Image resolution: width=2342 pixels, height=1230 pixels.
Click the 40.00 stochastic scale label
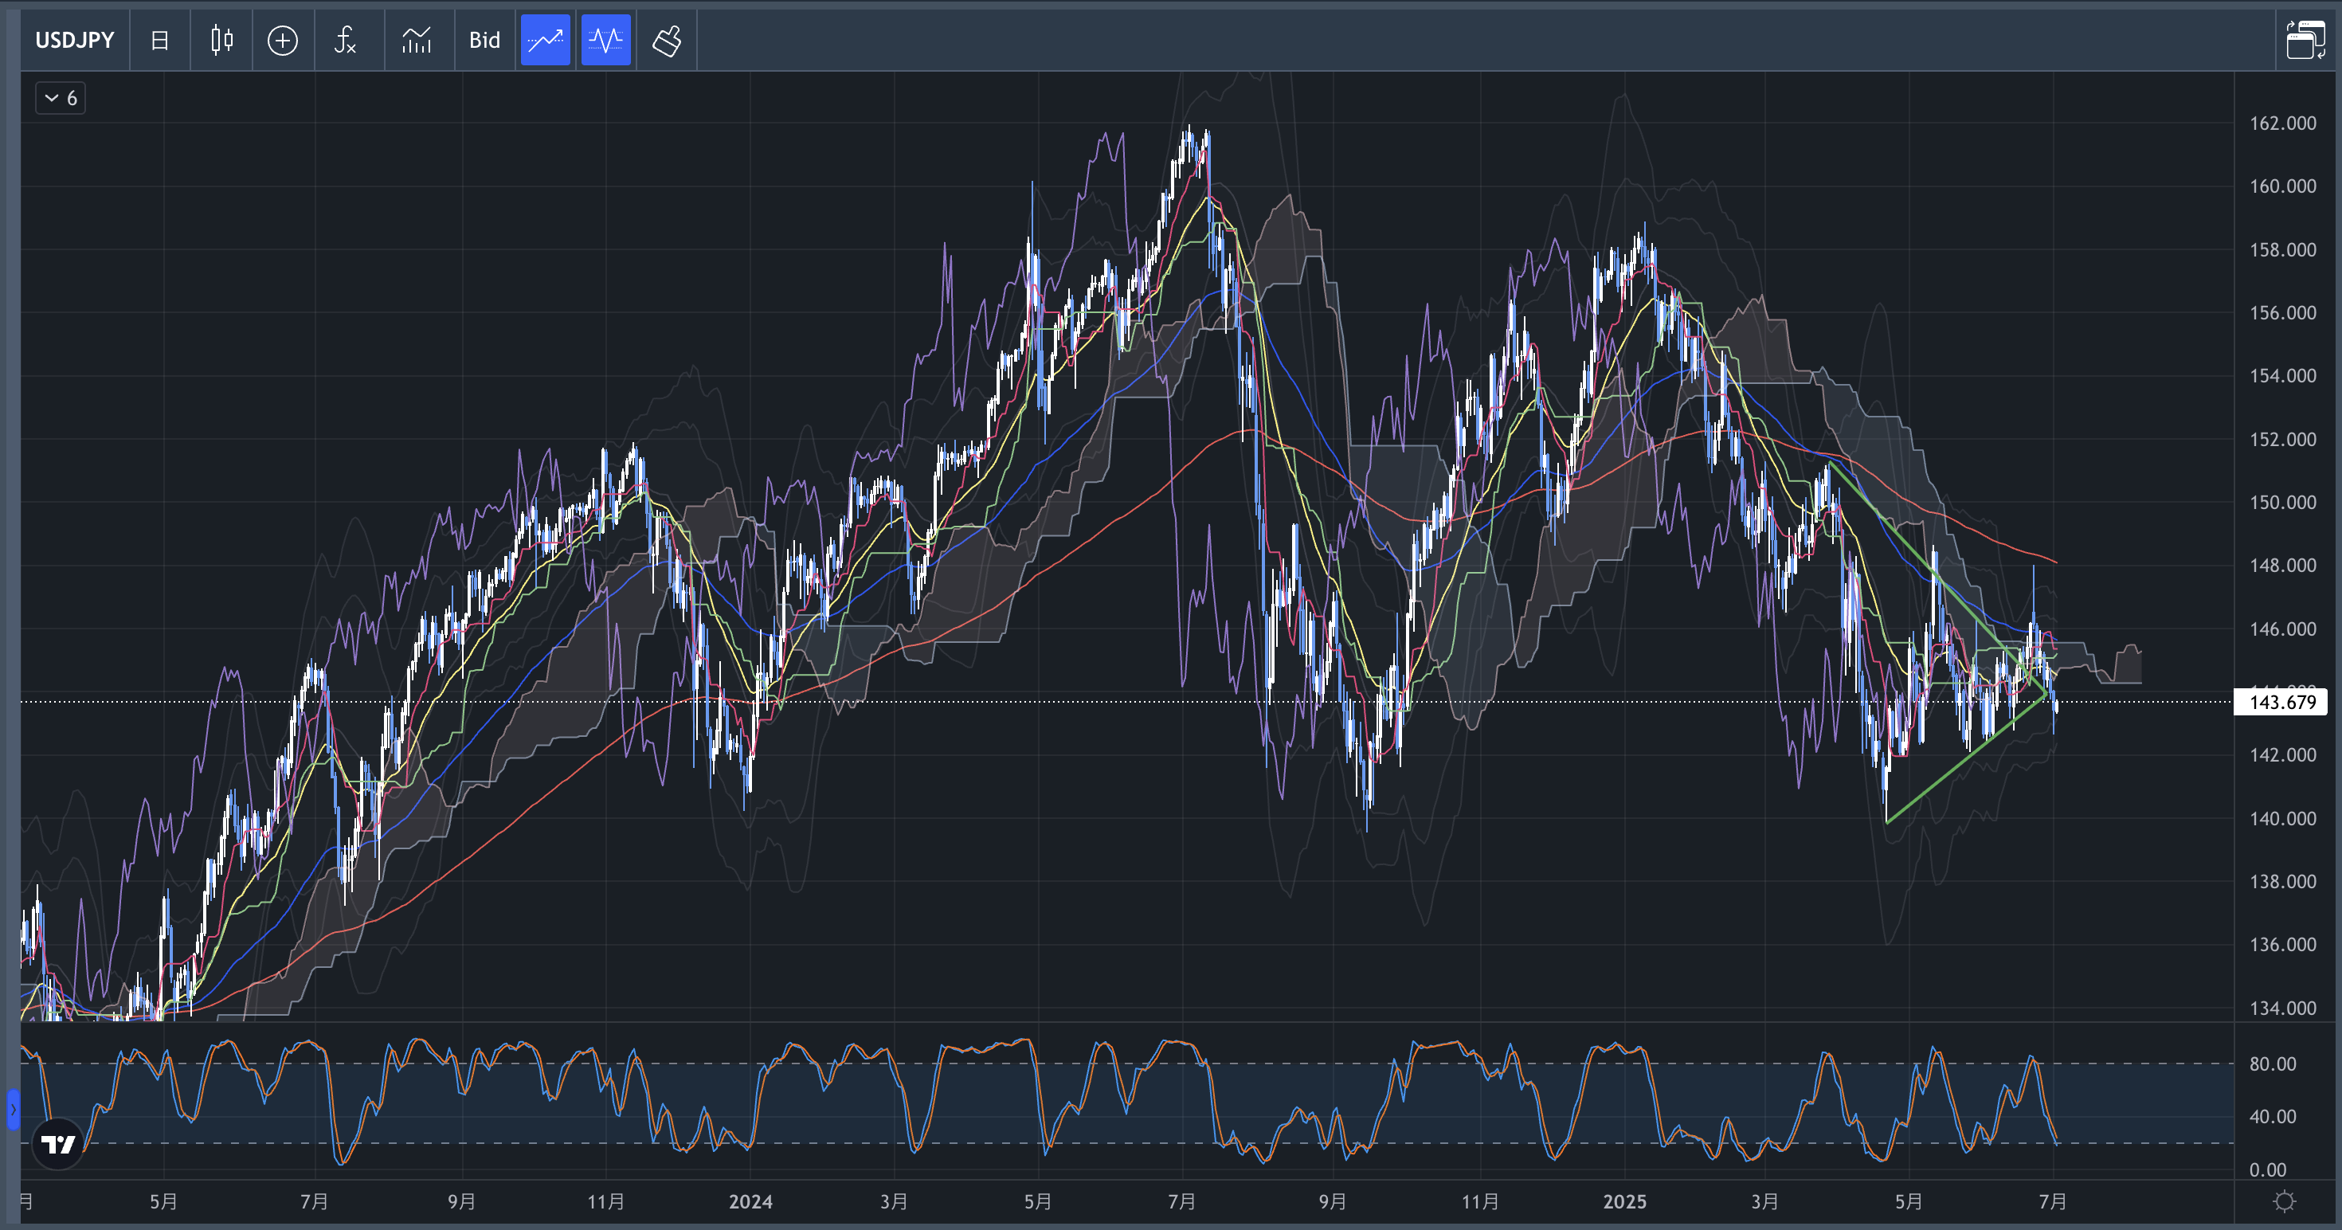click(2271, 1116)
